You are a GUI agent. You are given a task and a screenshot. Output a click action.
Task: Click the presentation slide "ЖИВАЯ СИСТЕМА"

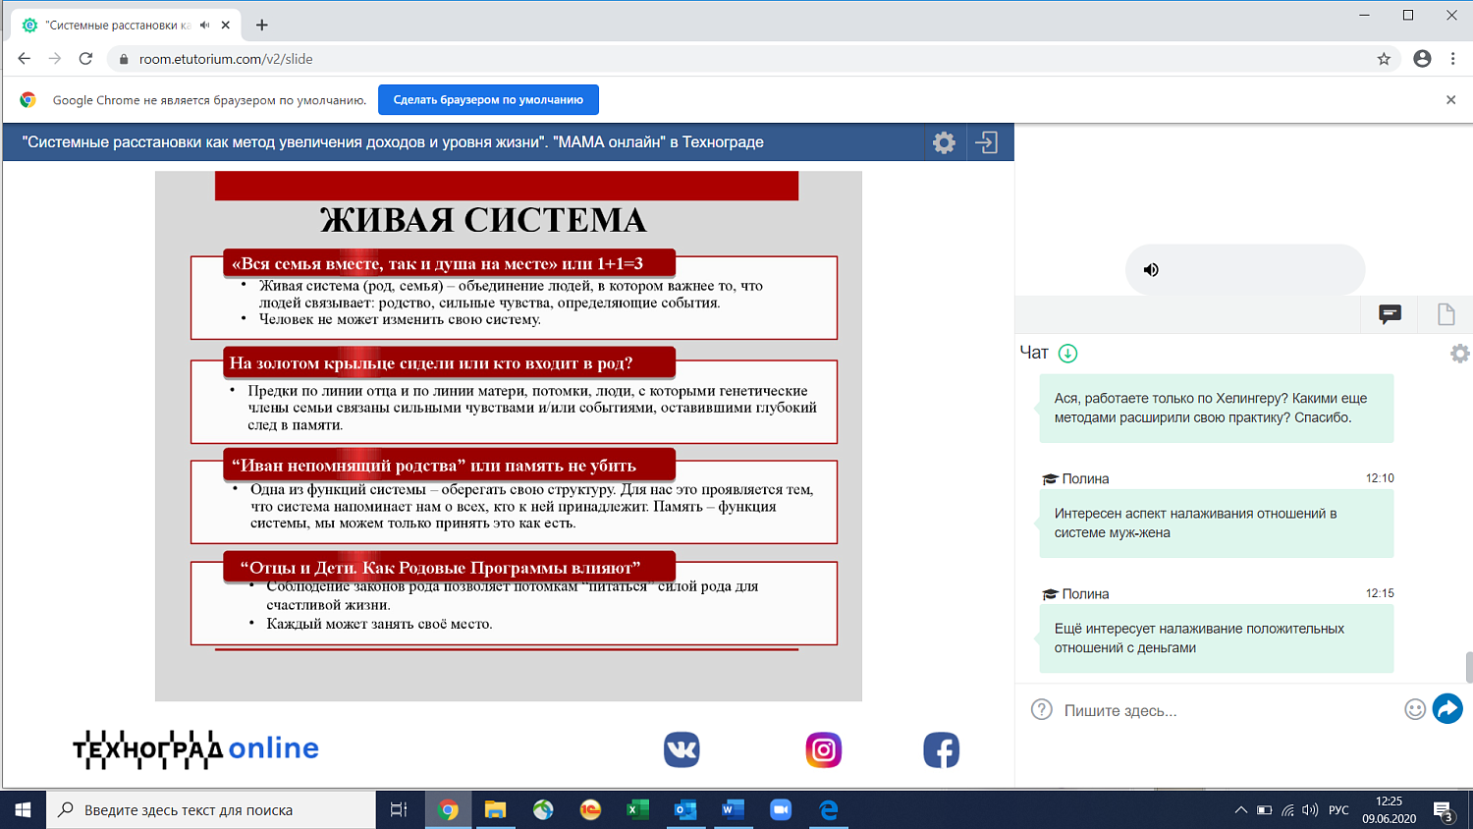point(509,436)
